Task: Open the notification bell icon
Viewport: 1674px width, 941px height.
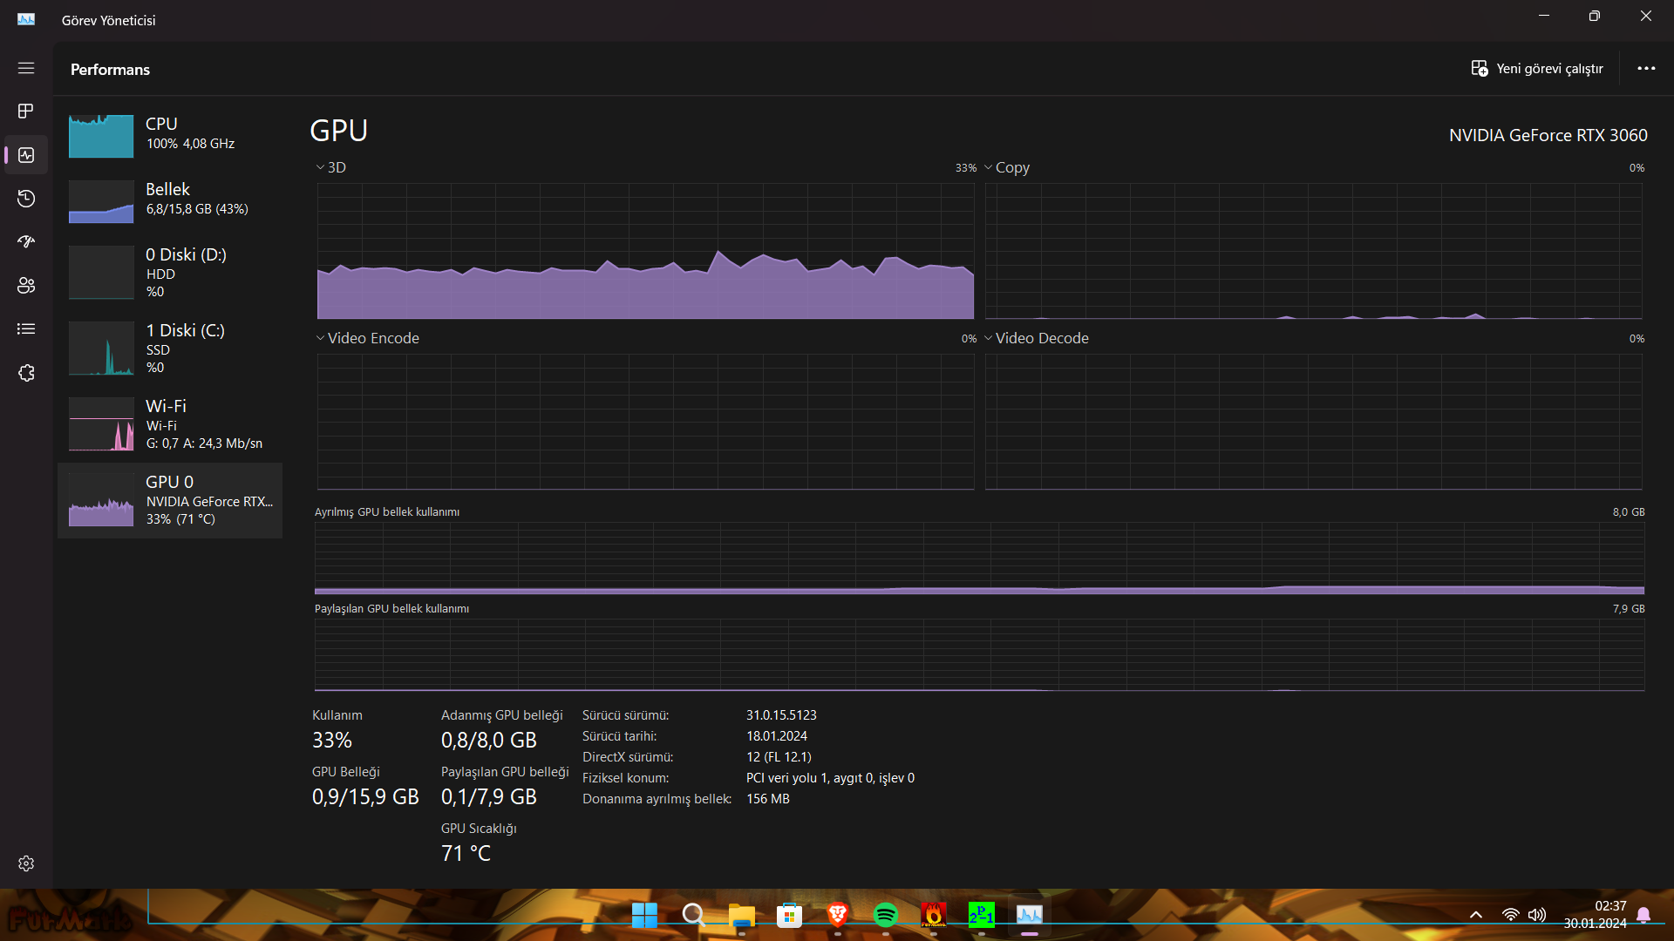Action: pyautogui.click(x=1643, y=915)
